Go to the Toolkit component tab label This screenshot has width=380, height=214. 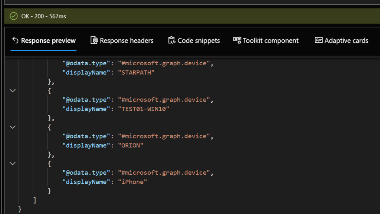[x=271, y=41]
